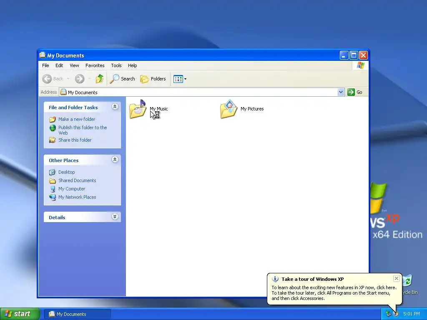The height and width of the screenshot is (320, 427).
Task: Close the Windows XP tour balloon
Action: pos(397,278)
